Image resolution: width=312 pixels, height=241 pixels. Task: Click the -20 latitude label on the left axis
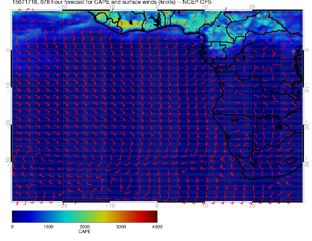(x=8, y=125)
